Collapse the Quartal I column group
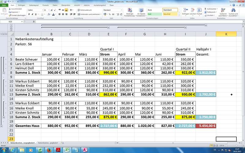245x153 pixels. pyautogui.click(x=109, y=28)
